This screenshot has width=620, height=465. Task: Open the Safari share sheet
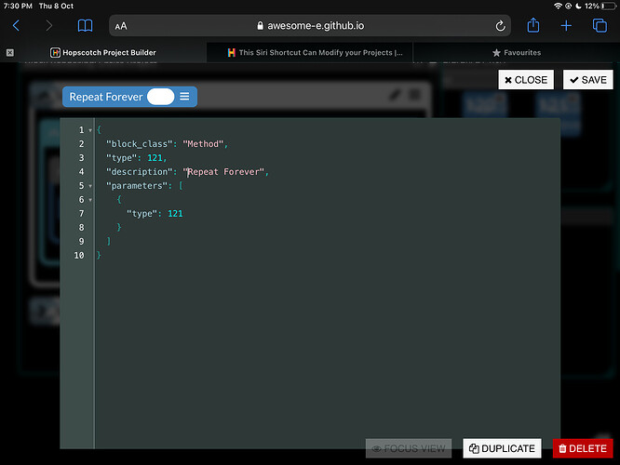point(533,25)
